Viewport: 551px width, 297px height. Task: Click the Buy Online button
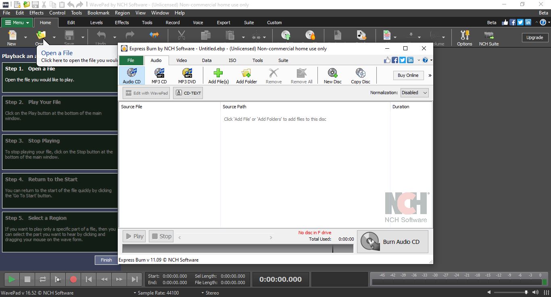408,75
